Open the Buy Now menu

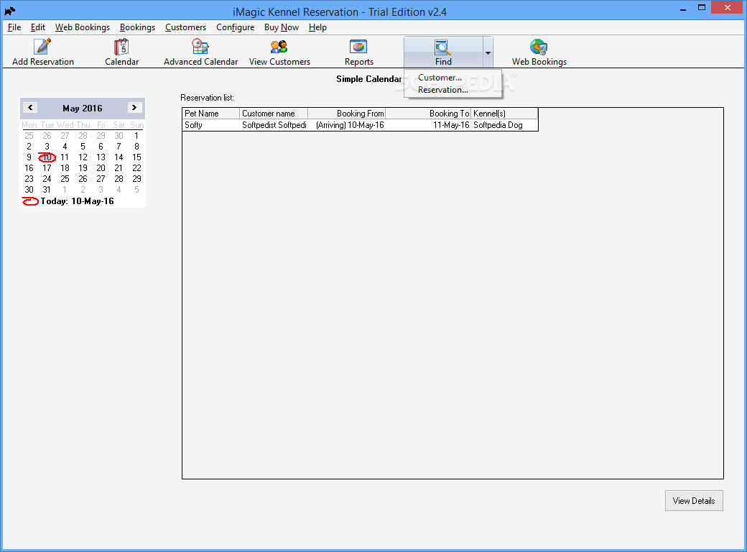[x=281, y=27]
